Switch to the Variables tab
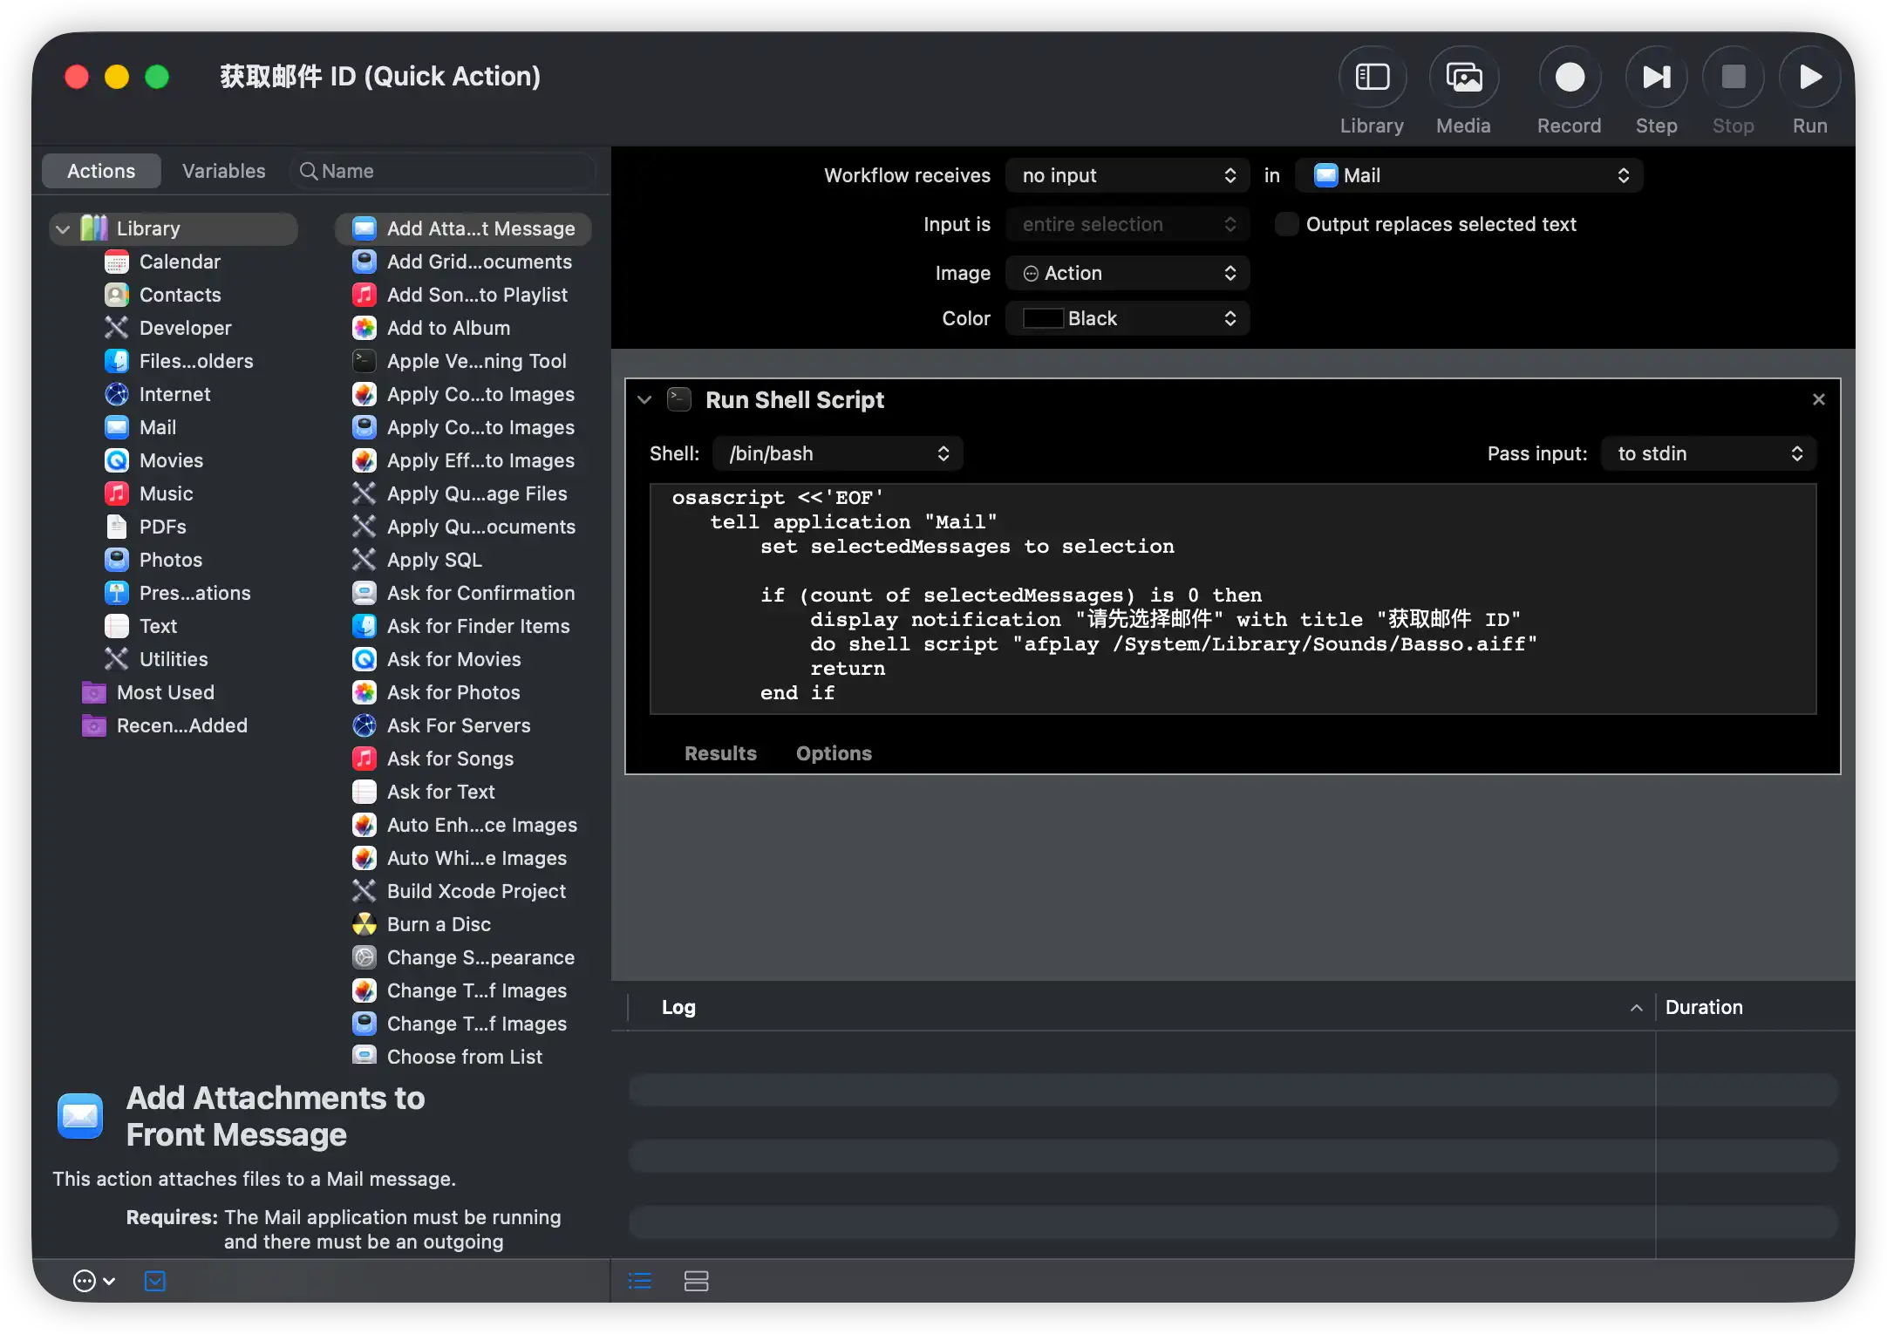 (x=224, y=171)
